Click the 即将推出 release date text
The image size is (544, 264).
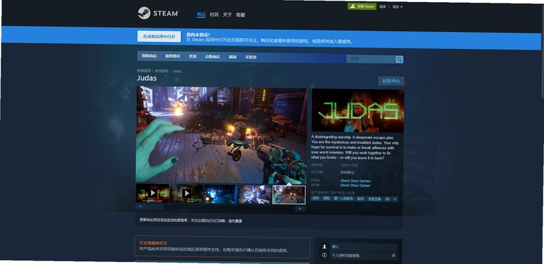tap(347, 172)
